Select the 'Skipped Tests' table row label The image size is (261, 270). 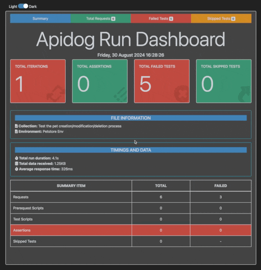coord(25,241)
